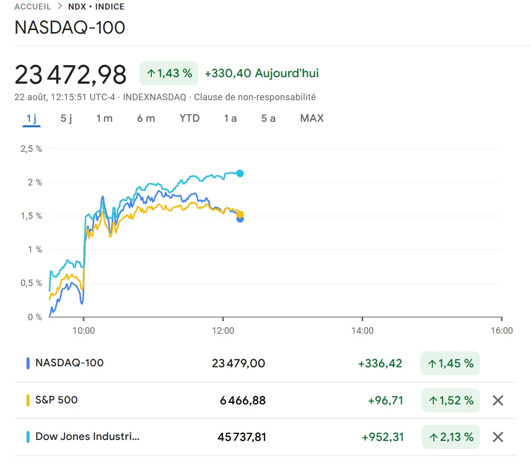Select the 1 j time range tab
This screenshot has width=531, height=463.
coord(32,118)
